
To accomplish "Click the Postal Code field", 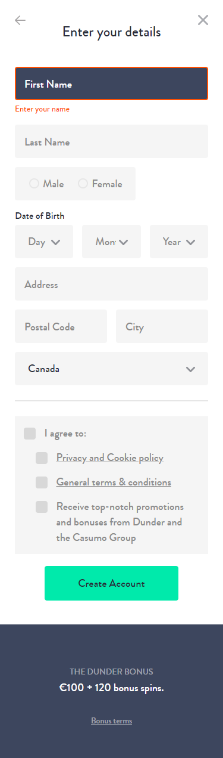I will [x=61, y=326].
